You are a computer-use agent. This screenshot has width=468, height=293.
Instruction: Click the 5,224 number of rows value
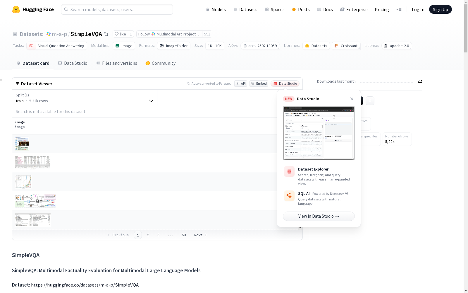[x=390, y=142]
